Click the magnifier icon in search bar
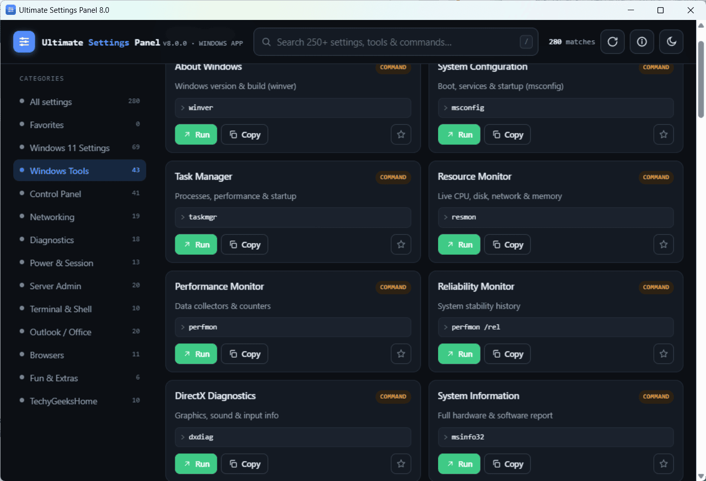Image resolution: width=706 pixels, height=481 pixels. coord(266,42)
